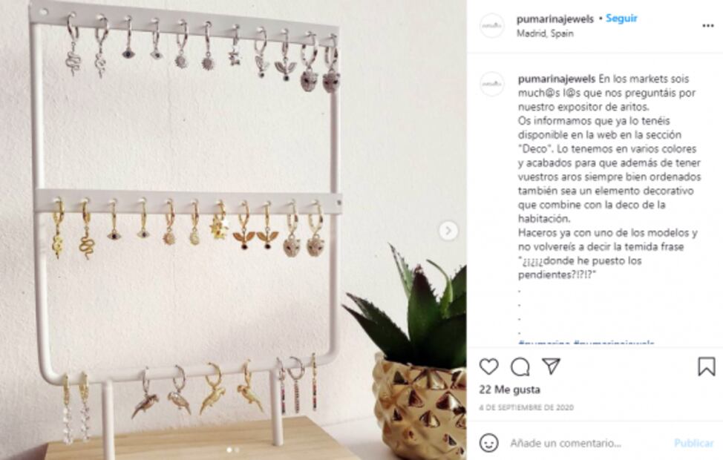Click the earring display photo
Image resolution: width=723 pixels, height=460 pixels.
pyautogui.click(x=233, y=230)
